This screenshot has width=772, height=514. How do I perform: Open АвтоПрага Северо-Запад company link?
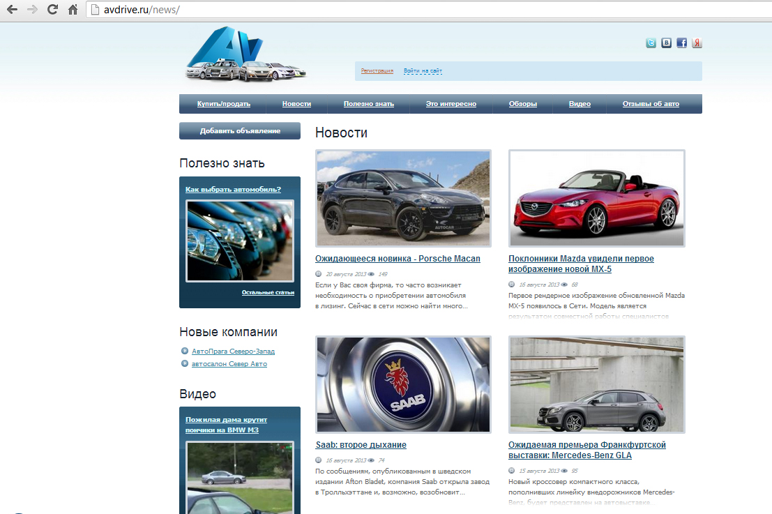[234, 352]
